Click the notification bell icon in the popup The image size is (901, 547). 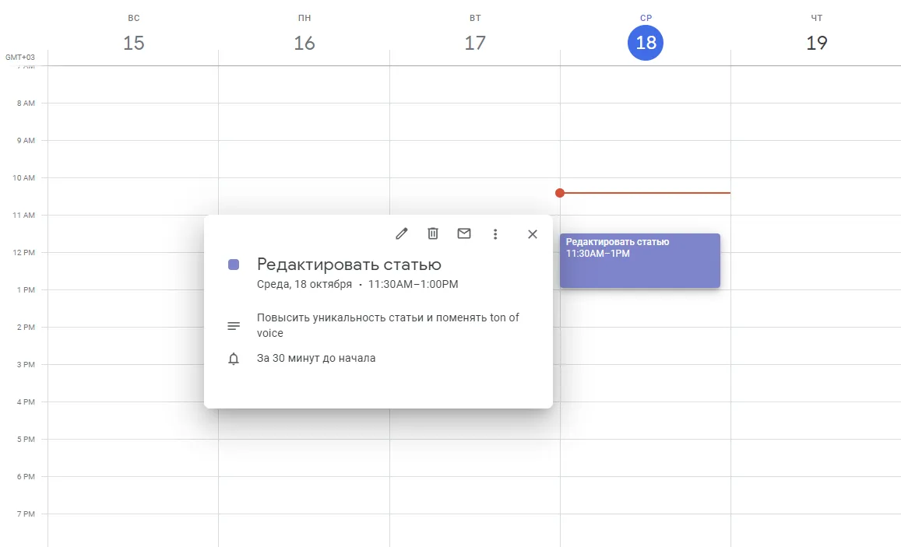[234, 358]
